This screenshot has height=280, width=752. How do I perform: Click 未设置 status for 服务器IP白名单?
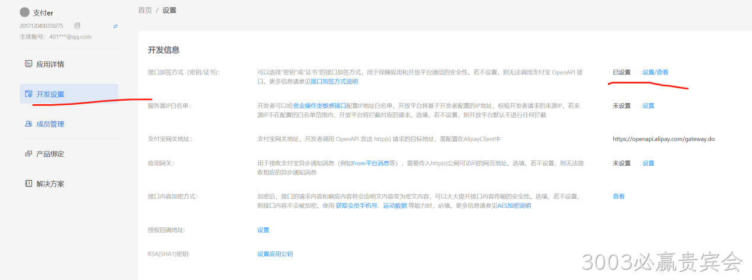click(622, 106)
